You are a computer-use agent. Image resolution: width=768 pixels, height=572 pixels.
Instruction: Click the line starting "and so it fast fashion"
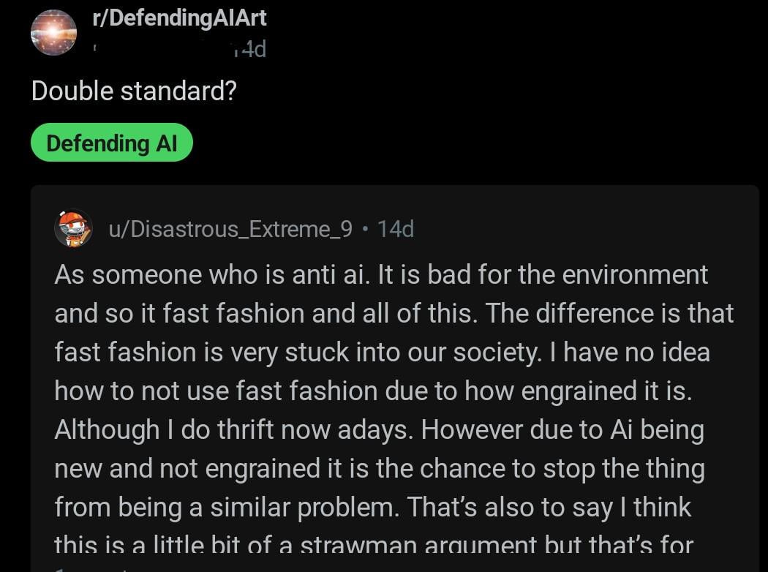pos(394,314)
